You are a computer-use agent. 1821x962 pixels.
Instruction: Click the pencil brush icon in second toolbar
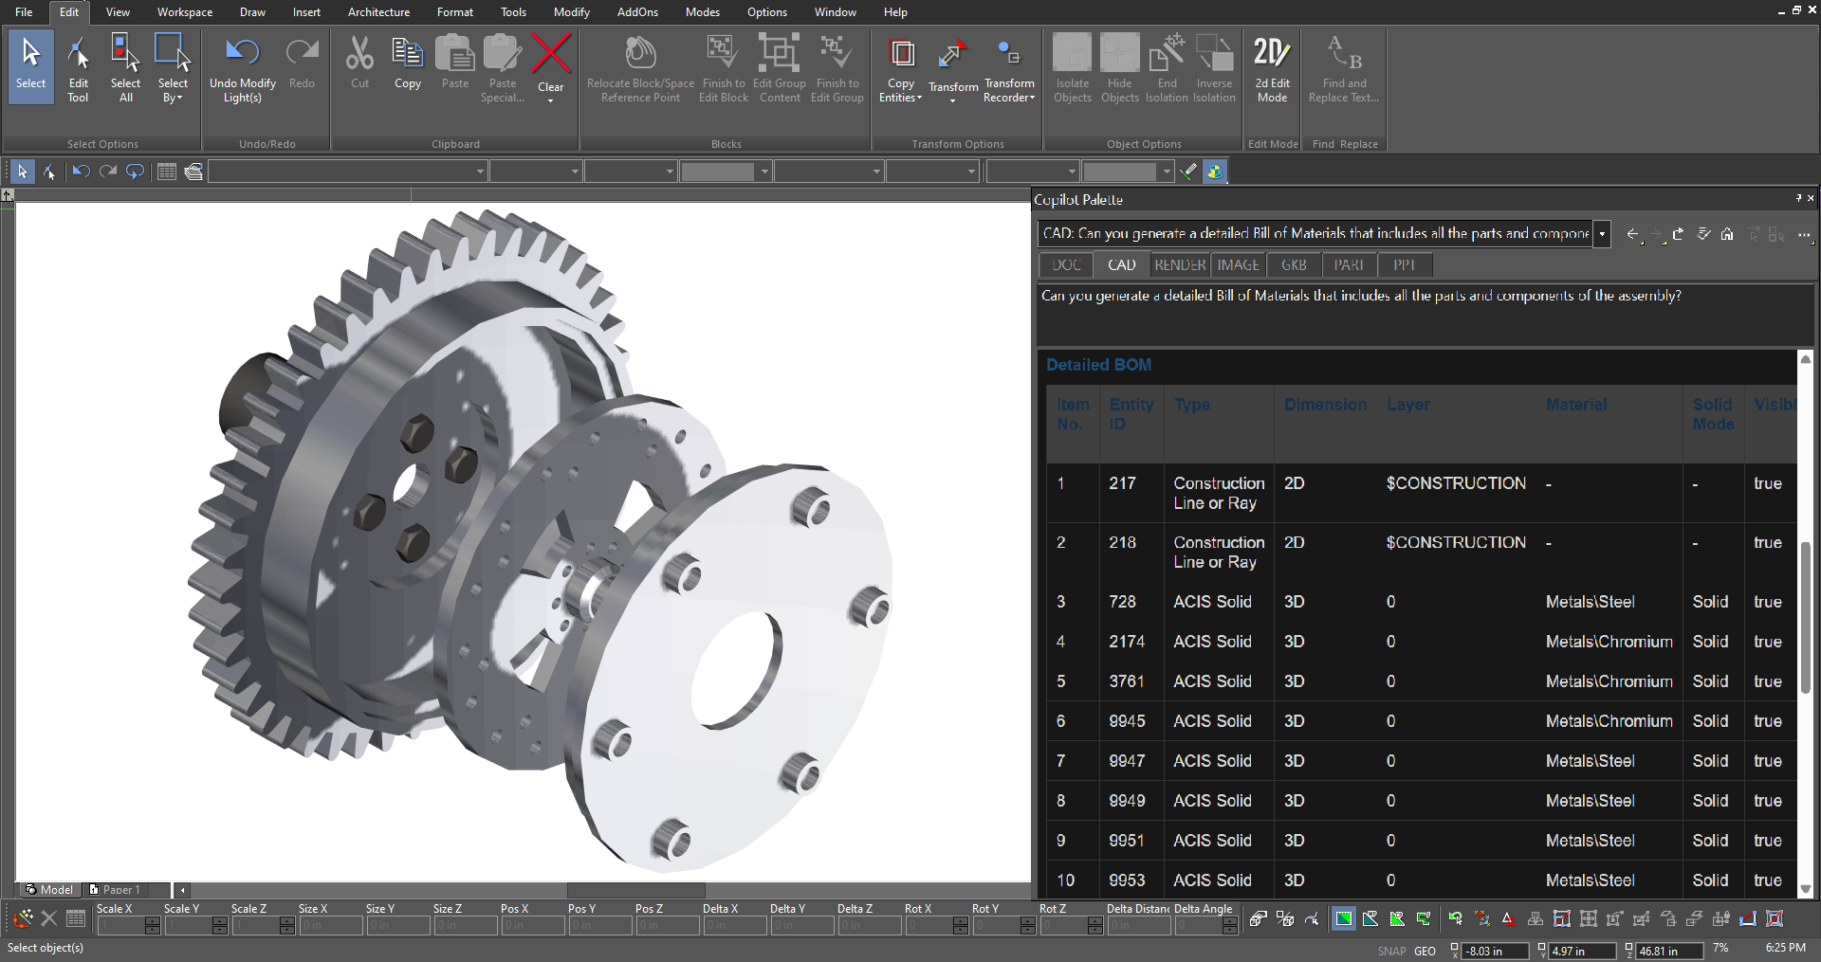pyautogui.click(x=1188, y=172)
